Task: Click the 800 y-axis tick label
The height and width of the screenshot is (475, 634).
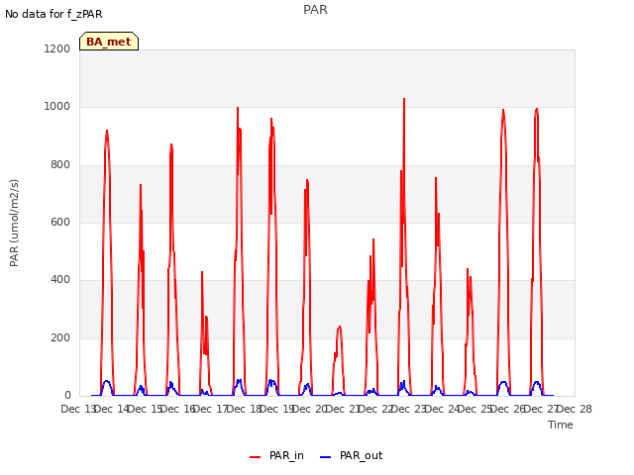Action: pos(60,165)
